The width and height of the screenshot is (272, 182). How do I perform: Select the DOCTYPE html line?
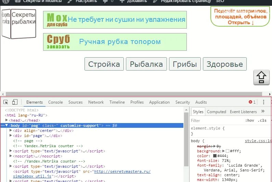click(22, 110)
